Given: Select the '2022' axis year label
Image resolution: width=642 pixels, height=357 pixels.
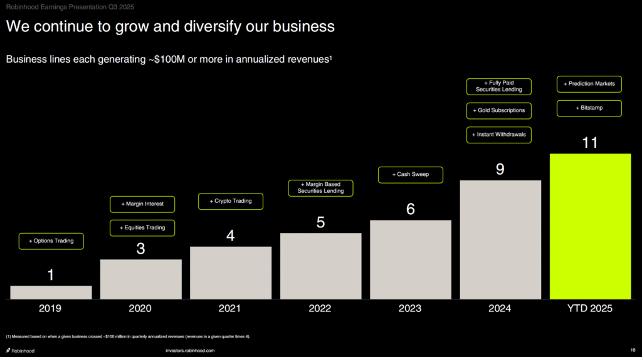Looking at the screenshot, I should (320, 309).
